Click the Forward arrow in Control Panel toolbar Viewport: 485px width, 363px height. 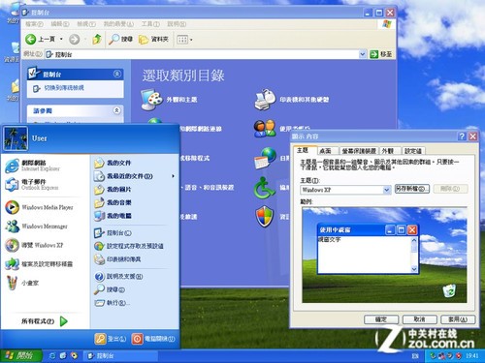coord(75,40)
